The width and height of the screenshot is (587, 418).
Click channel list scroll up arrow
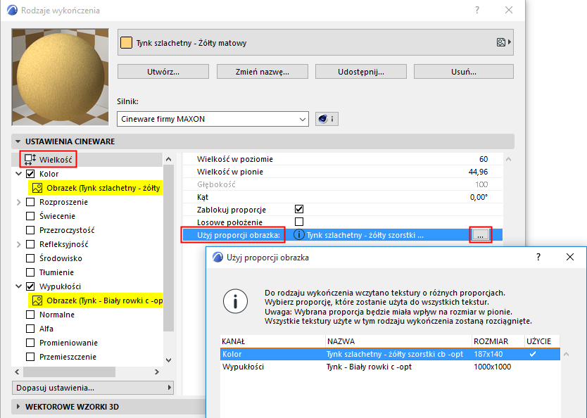(168, 160)
